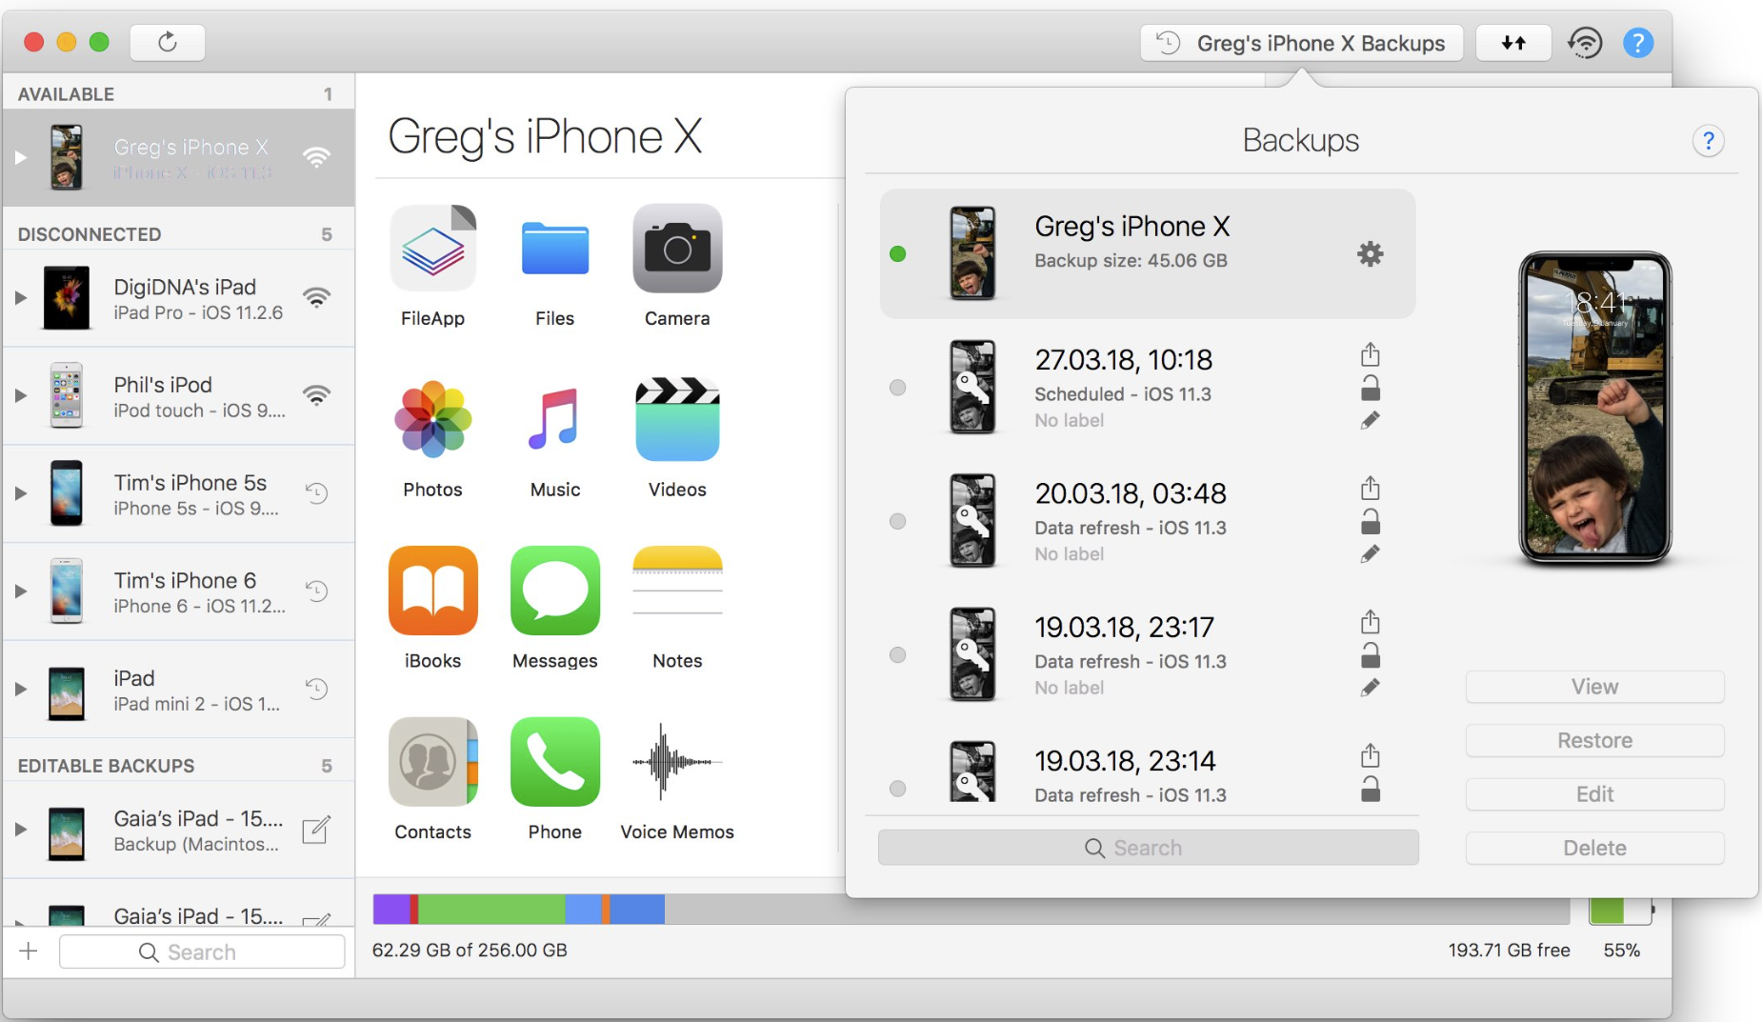The width and height of the screenshot is (1762, 1022).
Task: Click the export icon on the 27.03.18 backup
Action: click(x=1371, y=353)
